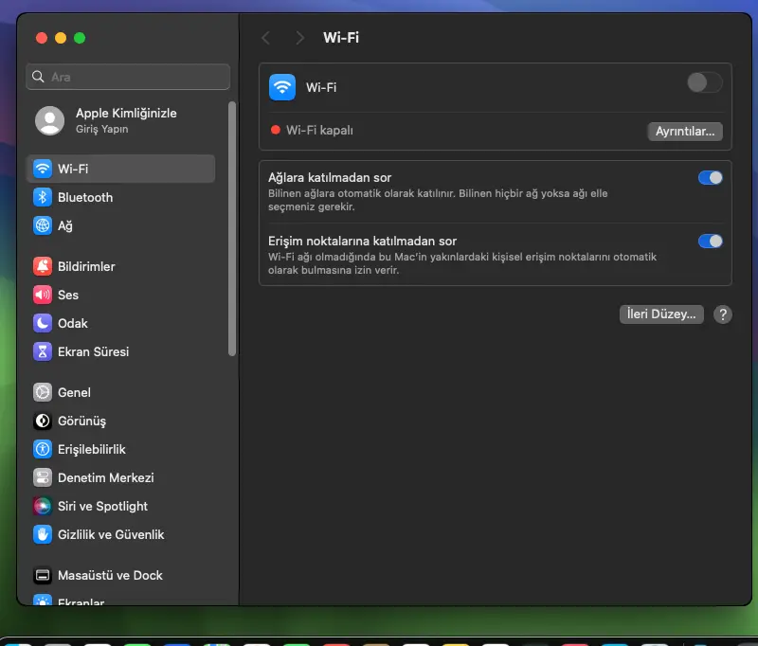The width and height of the screenshot is (758, 646).
Task: Go back with the left chevron
Action: point(266,38)
